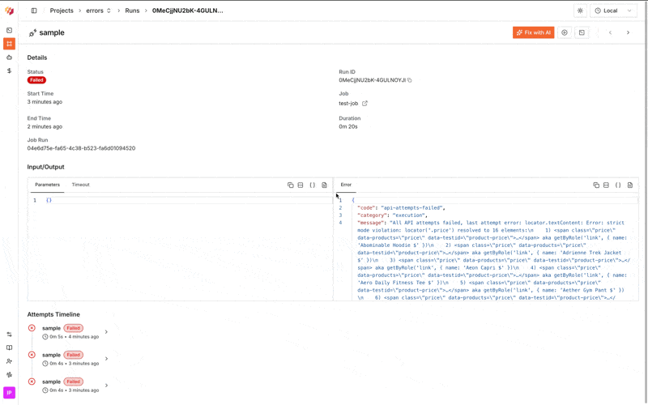Click the Failed badge of first attempt
Viewport: 648px width, 405px height.
(73, 328)
